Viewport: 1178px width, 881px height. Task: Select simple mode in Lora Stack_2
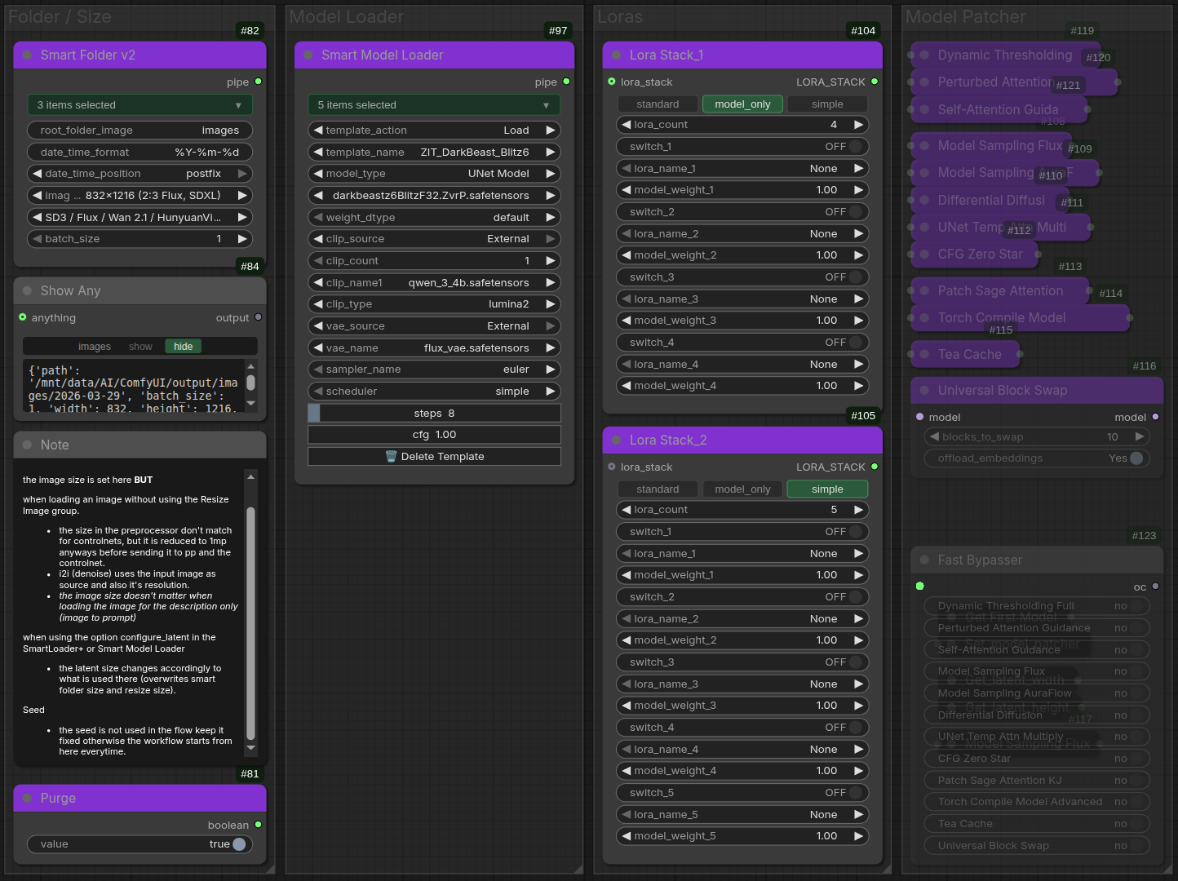coord(827,489)
